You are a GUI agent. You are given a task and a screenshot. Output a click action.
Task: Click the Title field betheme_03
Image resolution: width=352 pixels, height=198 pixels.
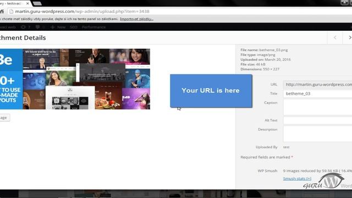coord(318,94)
